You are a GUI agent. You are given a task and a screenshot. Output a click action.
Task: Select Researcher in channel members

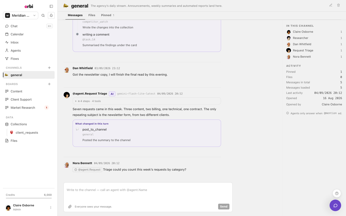pos(314,38)
